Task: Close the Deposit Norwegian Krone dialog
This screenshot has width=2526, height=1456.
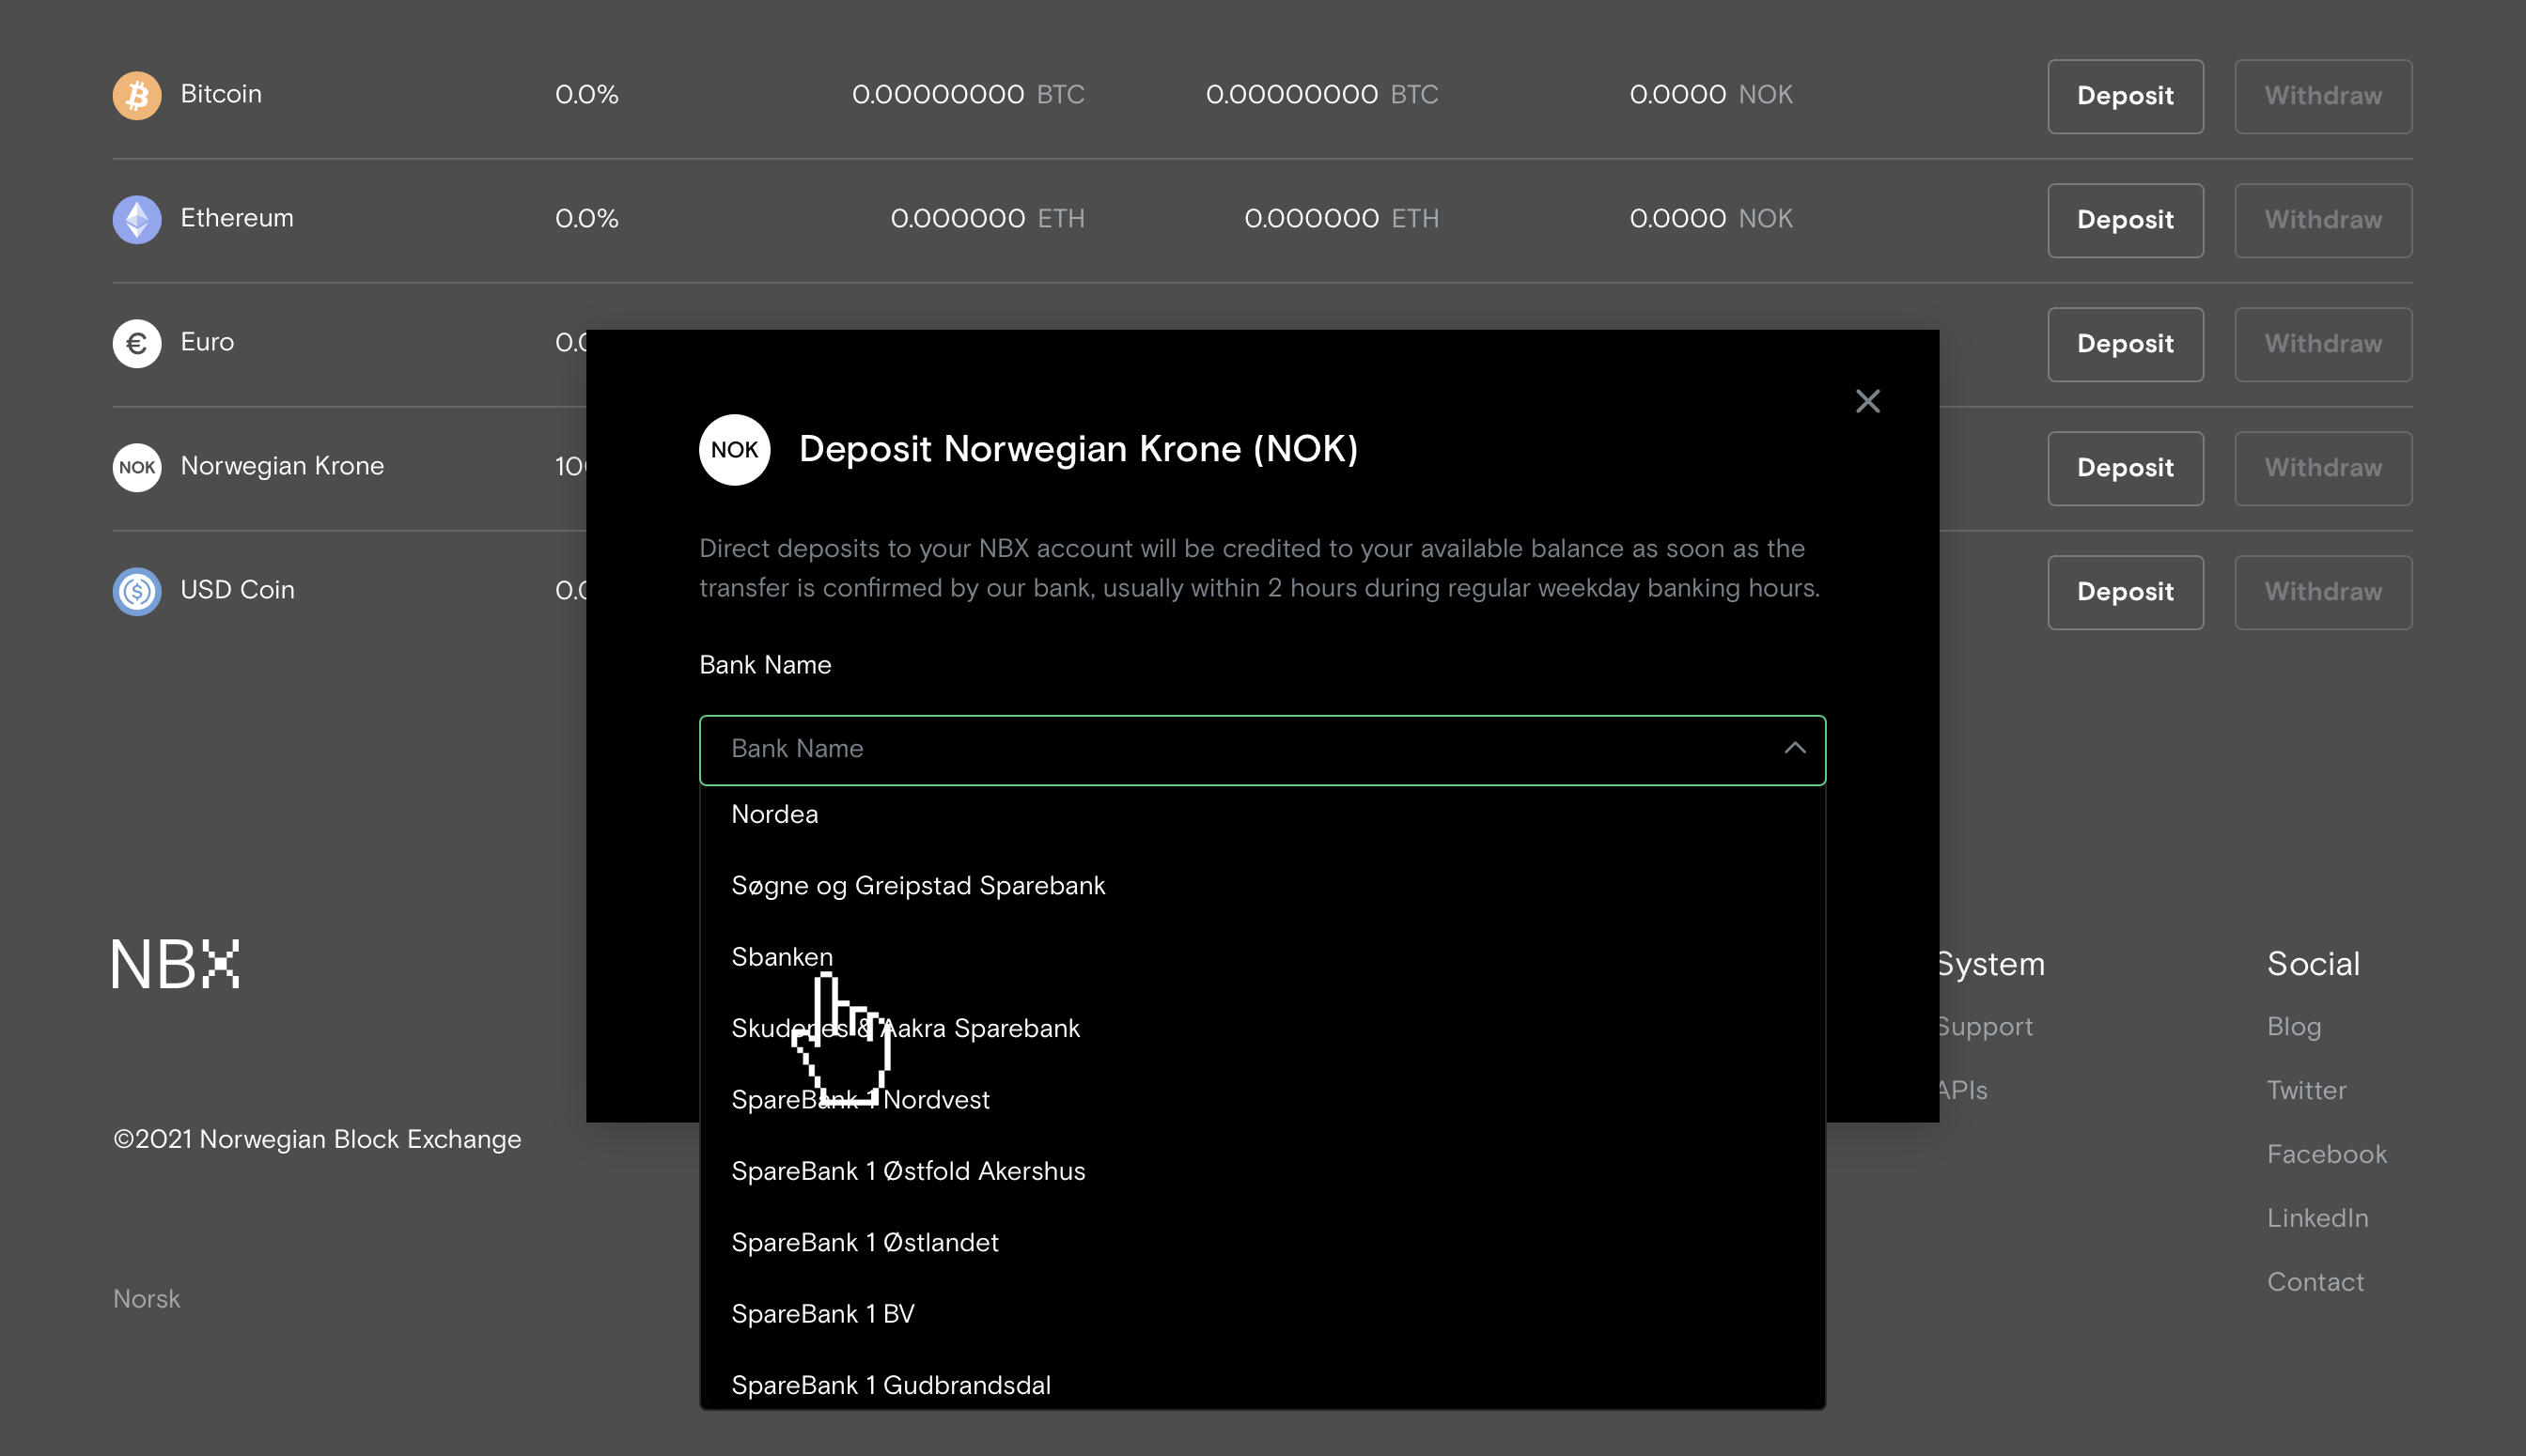Action: (x=1866, y=401)
